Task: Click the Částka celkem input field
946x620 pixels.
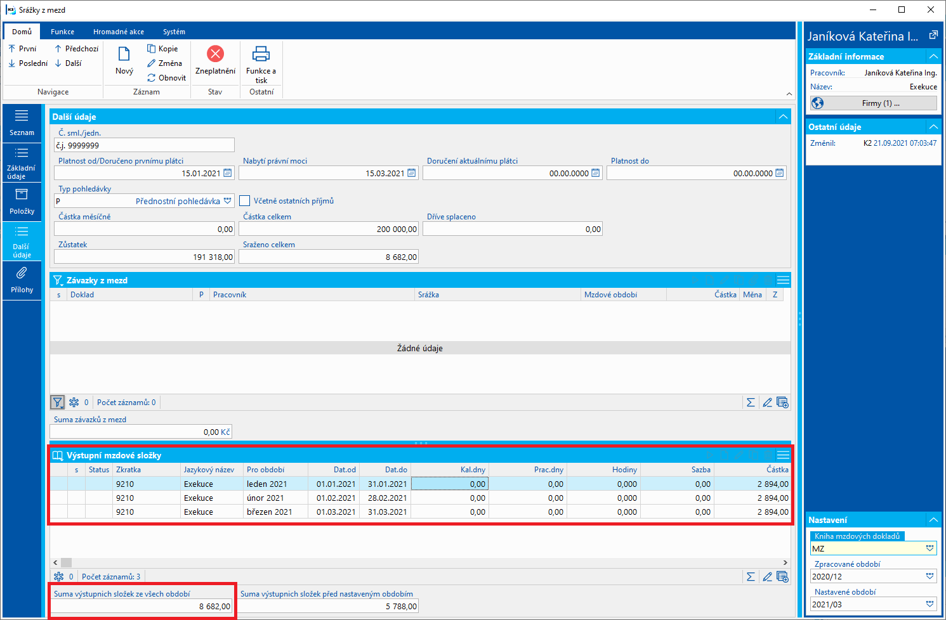Action: coord(328,229)
